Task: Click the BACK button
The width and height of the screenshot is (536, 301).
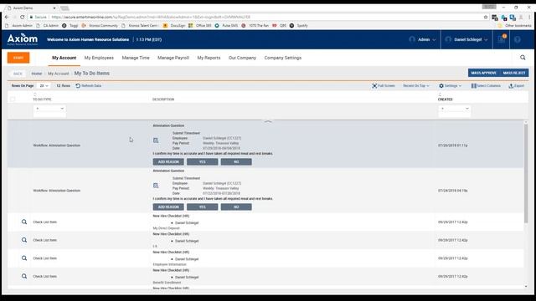Action: 18,74
